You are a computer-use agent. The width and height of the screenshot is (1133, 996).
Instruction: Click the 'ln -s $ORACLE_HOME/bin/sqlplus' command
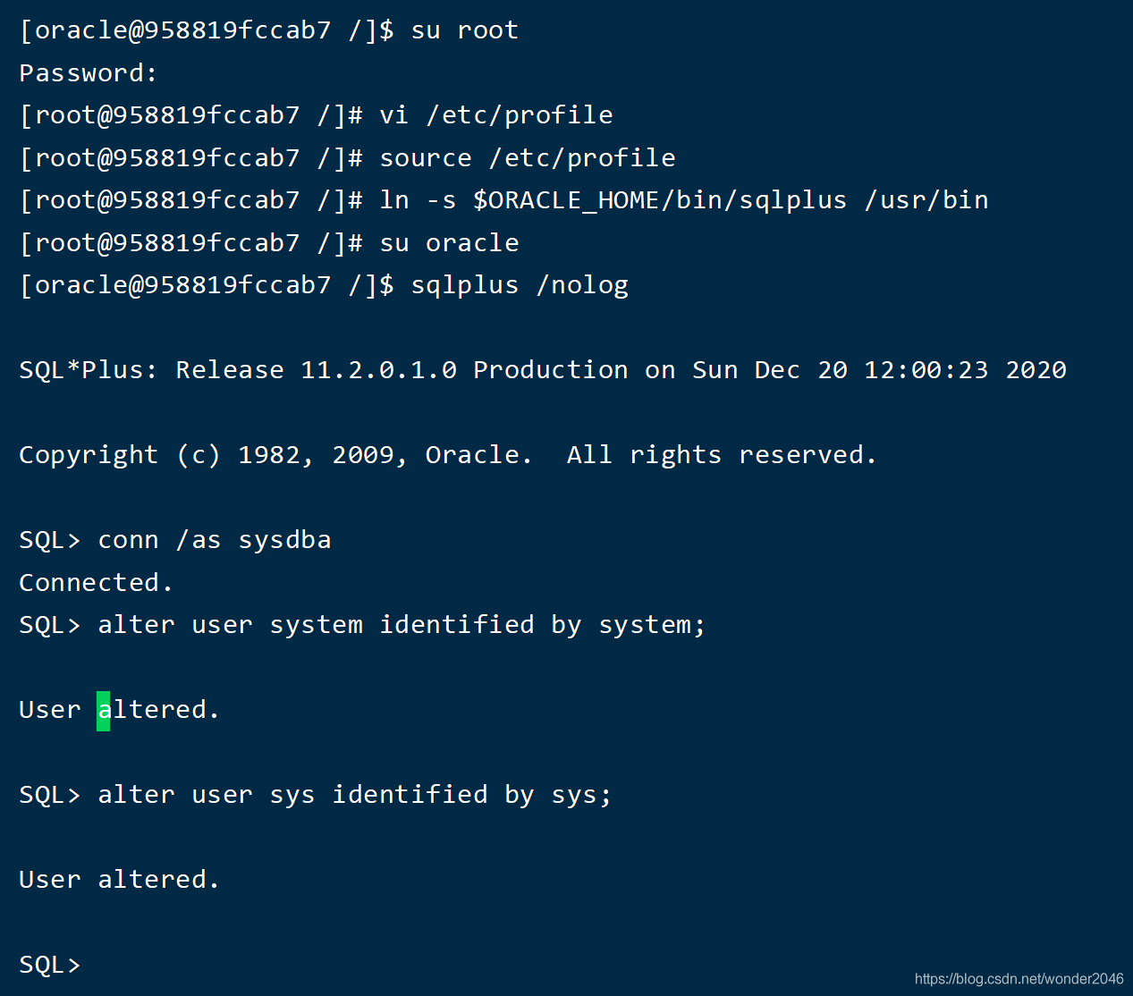pos(613,200)
